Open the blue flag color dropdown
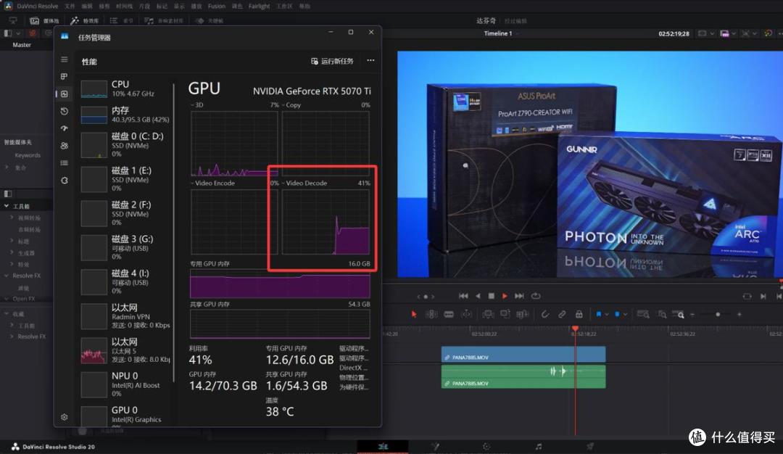 (607, 315)
